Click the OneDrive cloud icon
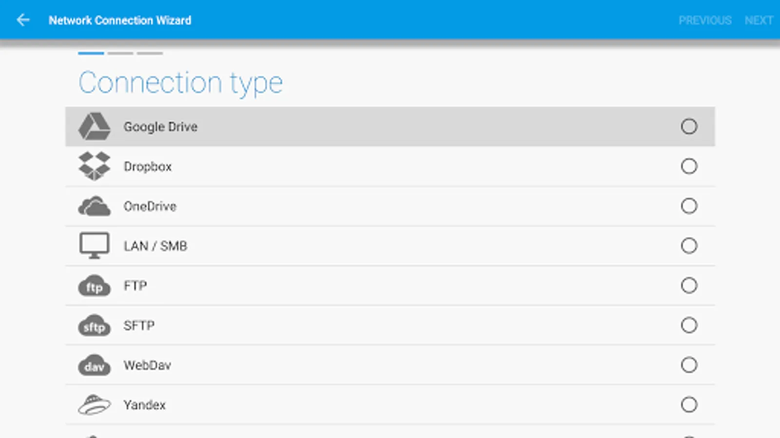Viewport: 780px width, 438px height. point(94,206)
